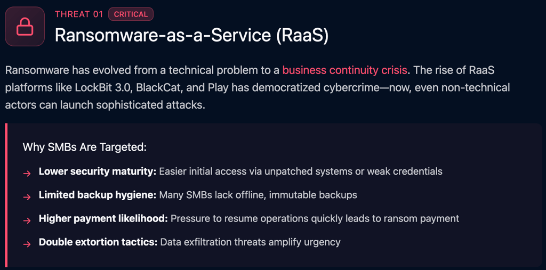Click the CRITICAL severity badge
Viewport: 546px width, 270px height.
click(131, 14)
